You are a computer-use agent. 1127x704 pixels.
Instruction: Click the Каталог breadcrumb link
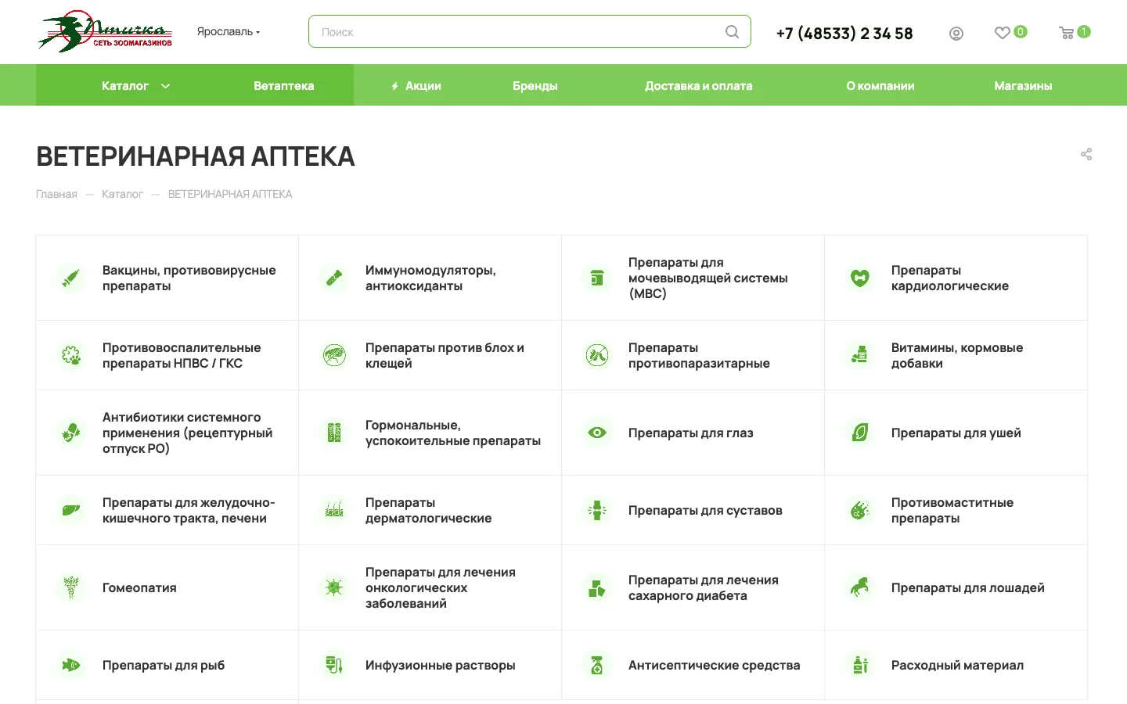pos(122,194)
